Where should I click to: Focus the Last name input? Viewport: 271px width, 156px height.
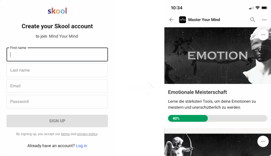click(x=57, y=70)
